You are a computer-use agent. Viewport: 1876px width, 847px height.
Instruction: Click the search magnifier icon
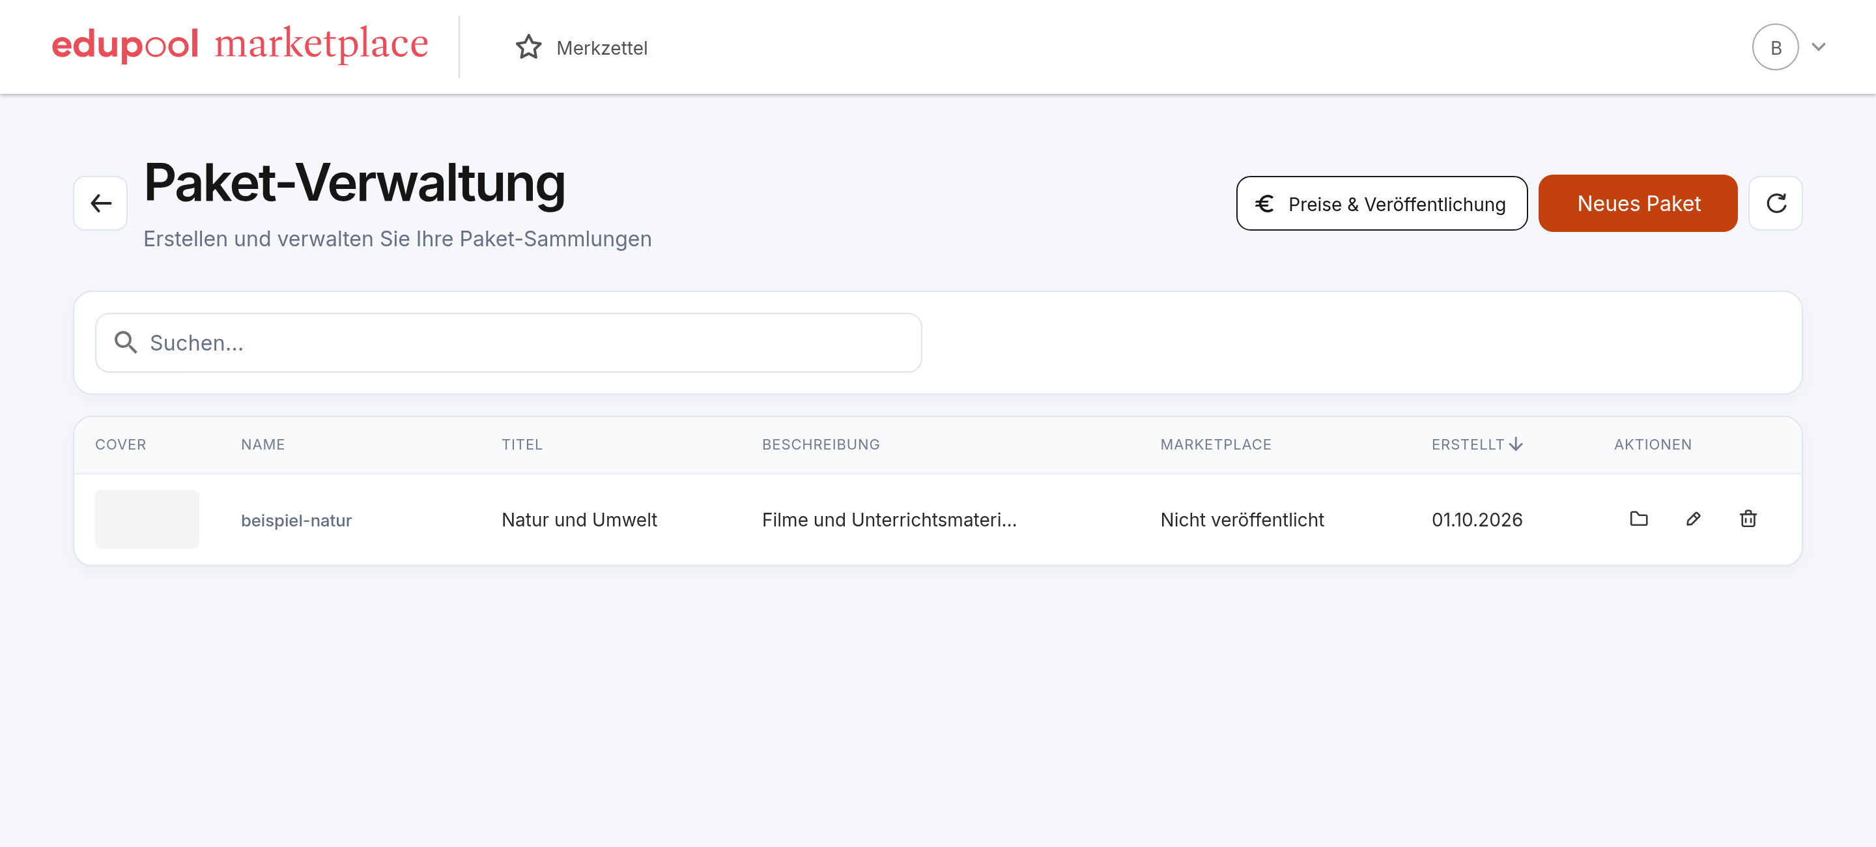click(126, 342)
